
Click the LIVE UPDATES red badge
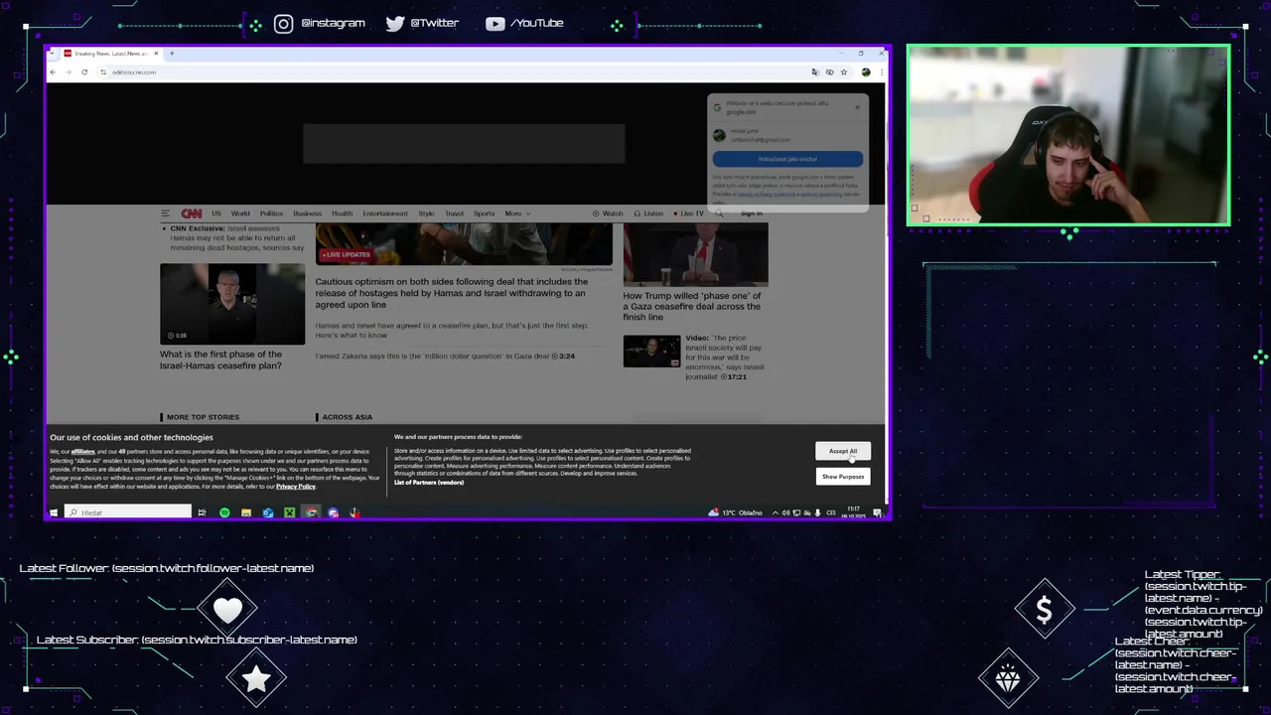click(x=346, y=255)
